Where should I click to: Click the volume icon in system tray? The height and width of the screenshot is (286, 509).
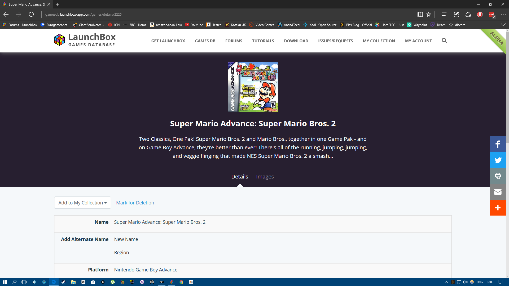click(x=465, y=282)
